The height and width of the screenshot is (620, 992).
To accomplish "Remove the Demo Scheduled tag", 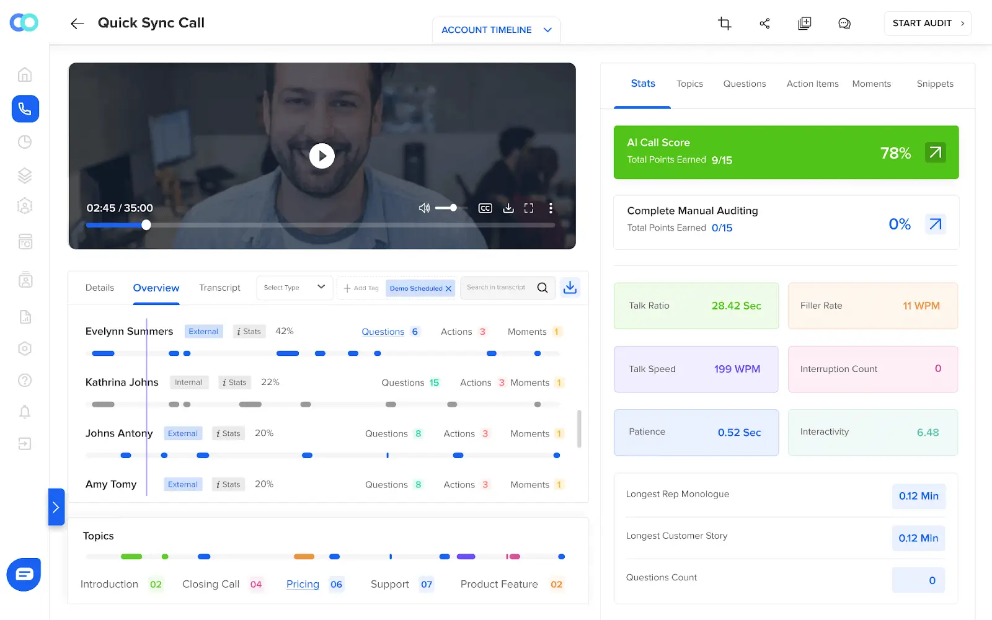I will point(449,288).
